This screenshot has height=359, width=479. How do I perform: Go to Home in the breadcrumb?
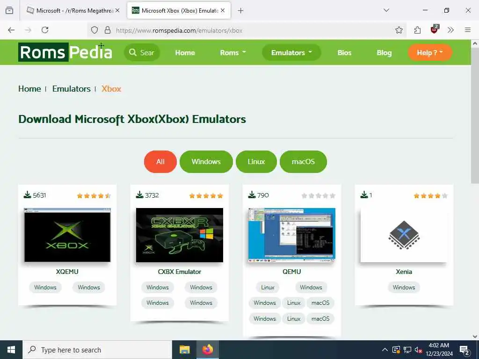pos(29,89)
